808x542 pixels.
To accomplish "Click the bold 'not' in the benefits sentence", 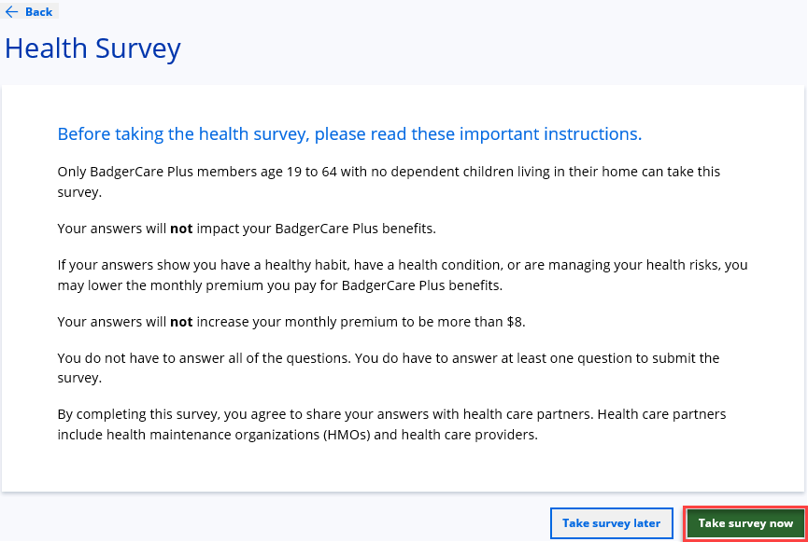I will 181,229.
